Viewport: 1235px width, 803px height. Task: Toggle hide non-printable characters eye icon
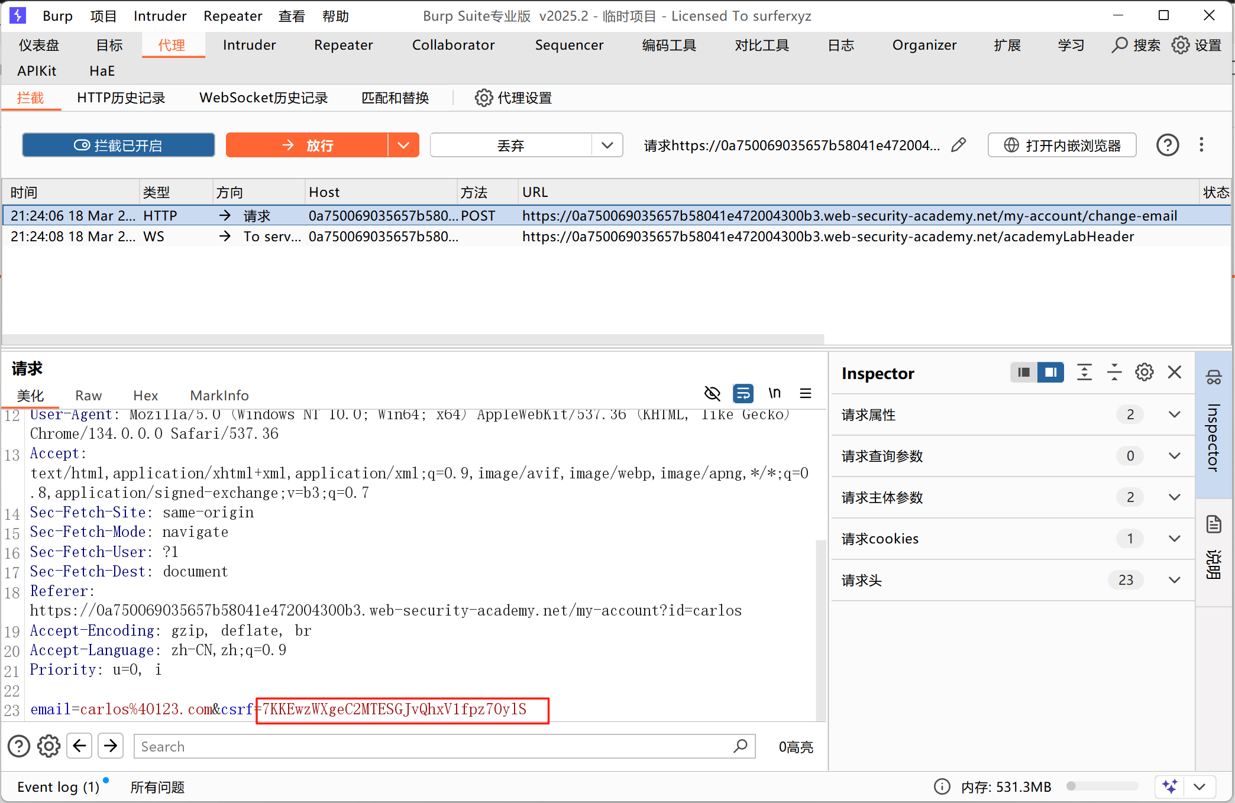click(712, 394)
